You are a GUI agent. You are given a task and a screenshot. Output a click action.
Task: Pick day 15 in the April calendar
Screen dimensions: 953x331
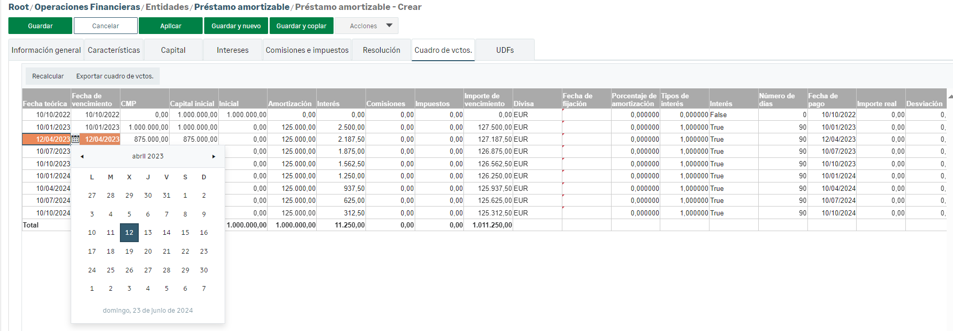[185, 233]
